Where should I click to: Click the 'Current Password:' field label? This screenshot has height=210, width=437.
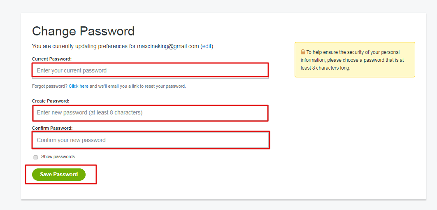(x=51, y=59)
